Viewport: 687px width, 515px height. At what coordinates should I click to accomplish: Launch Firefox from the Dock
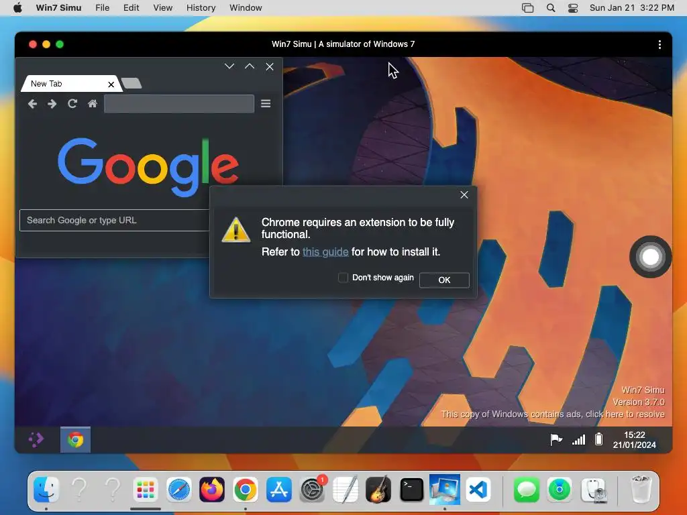pos(212,489)
